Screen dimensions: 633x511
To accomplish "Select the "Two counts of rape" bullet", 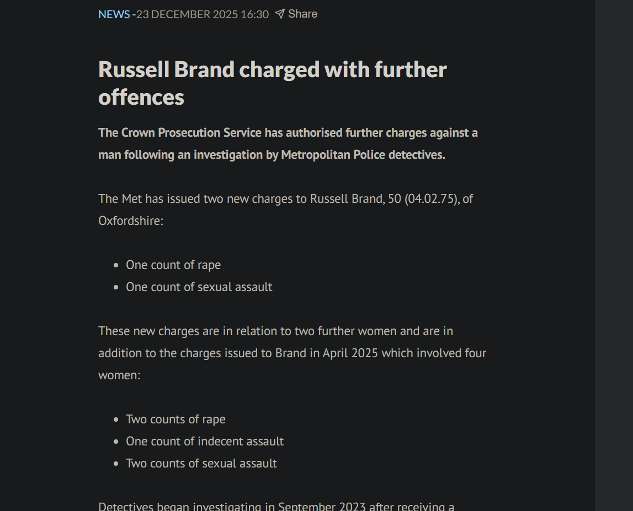I will point(175,419).
